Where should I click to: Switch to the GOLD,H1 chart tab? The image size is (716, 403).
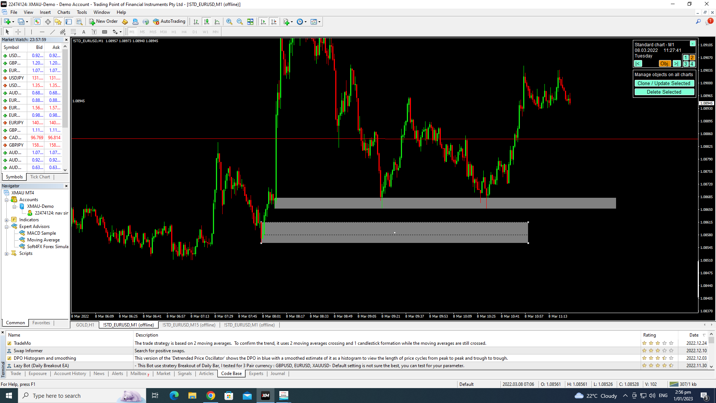(x=85, y=325)
